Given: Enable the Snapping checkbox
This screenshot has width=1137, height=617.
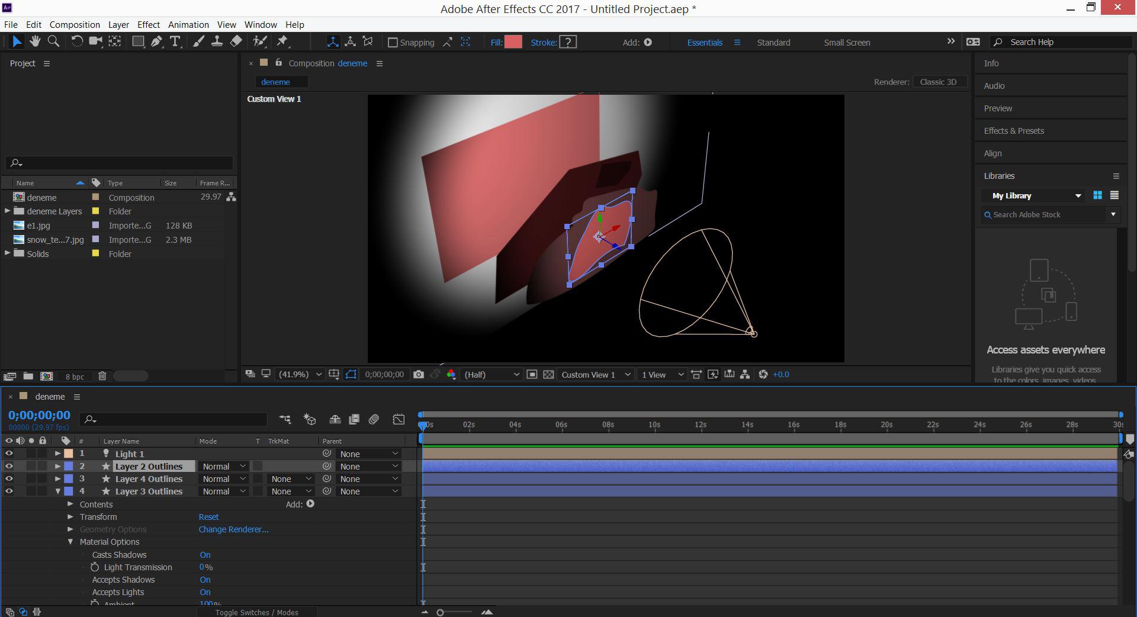Looking at the screenshot, I should pos(392,43).
